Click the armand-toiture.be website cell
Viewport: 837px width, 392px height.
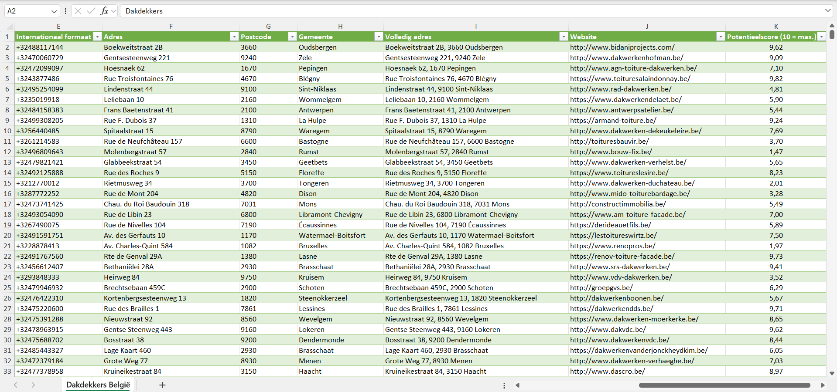(613, 121)
